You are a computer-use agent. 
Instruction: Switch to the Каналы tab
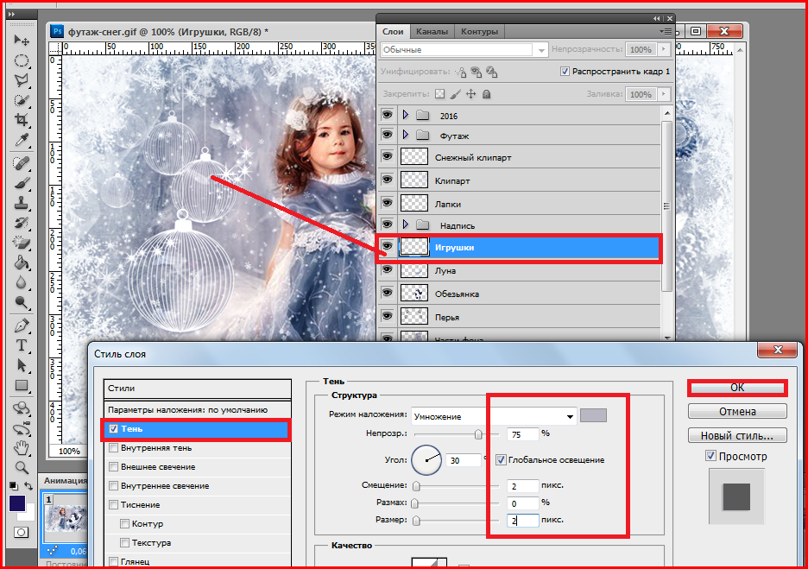[432, 31]
